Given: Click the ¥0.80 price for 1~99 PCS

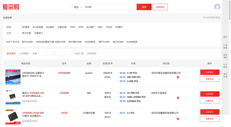Looking at the screenshot, I should tap(123, 73).
